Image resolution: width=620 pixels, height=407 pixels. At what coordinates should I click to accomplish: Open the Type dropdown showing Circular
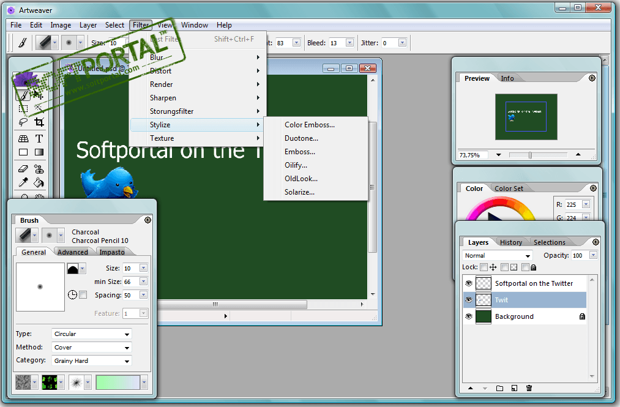click(91, 334)
